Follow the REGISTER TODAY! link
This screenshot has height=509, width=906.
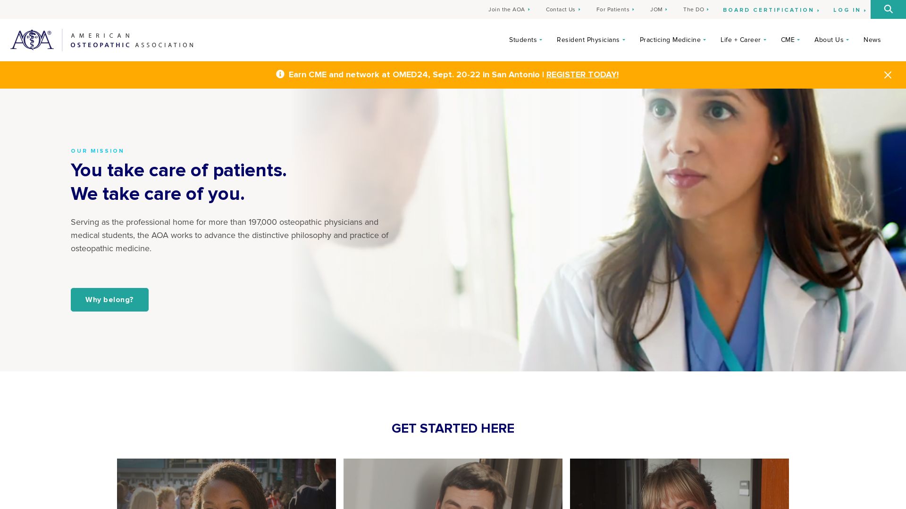click(x=582, y=75)
